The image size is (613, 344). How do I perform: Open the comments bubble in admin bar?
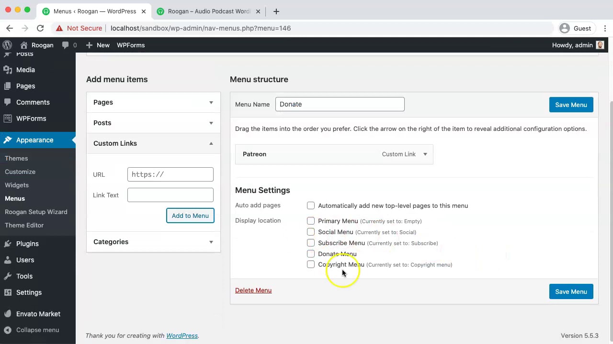[x=65, y=45]
